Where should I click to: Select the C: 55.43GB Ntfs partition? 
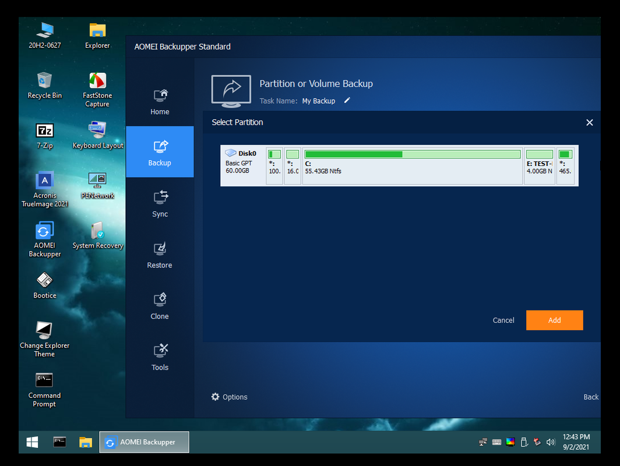click(413, 166)
